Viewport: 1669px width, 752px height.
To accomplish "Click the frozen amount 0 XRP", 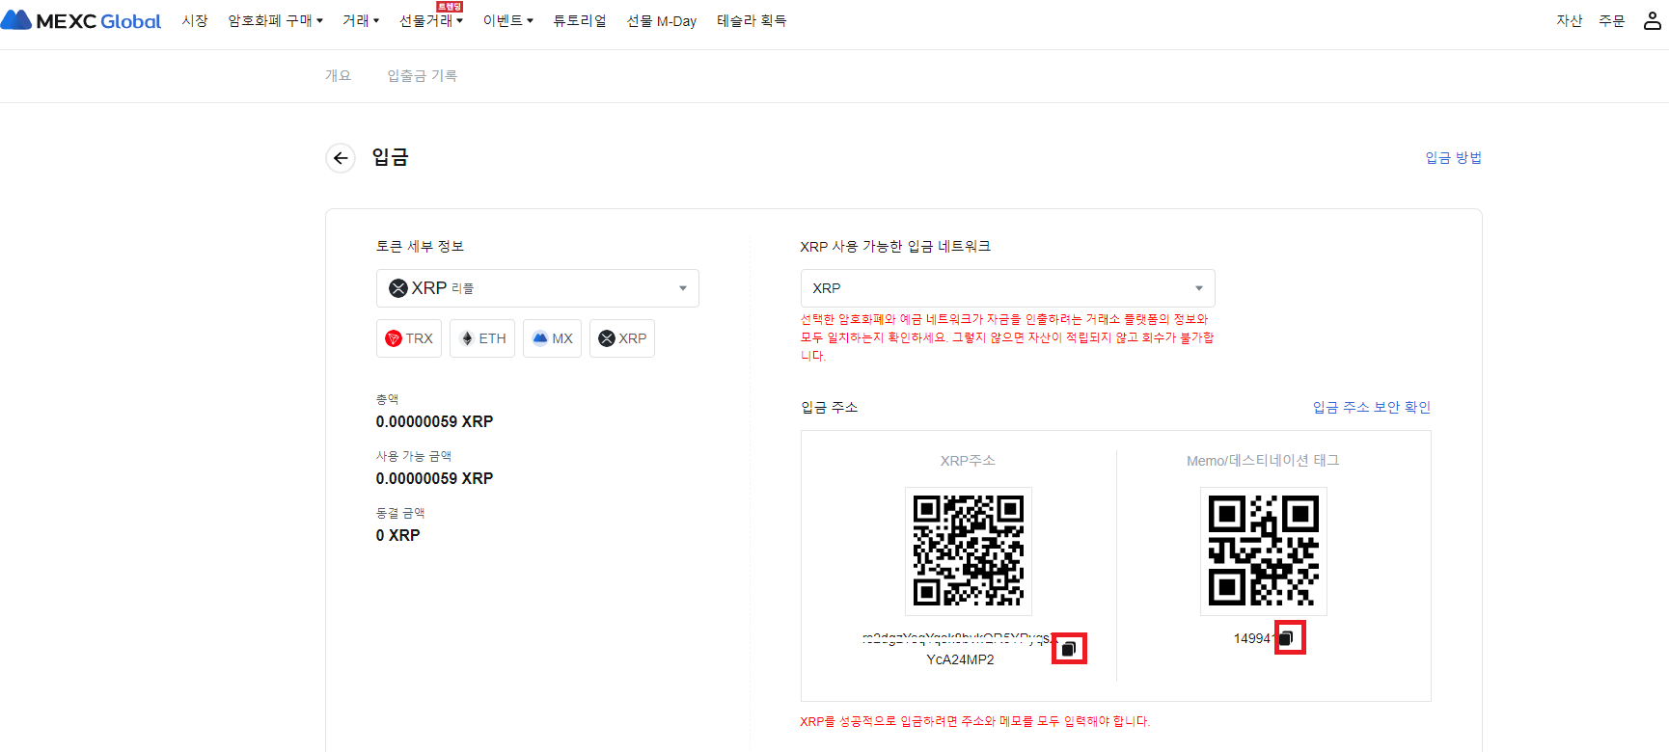I will pos(398,535).
